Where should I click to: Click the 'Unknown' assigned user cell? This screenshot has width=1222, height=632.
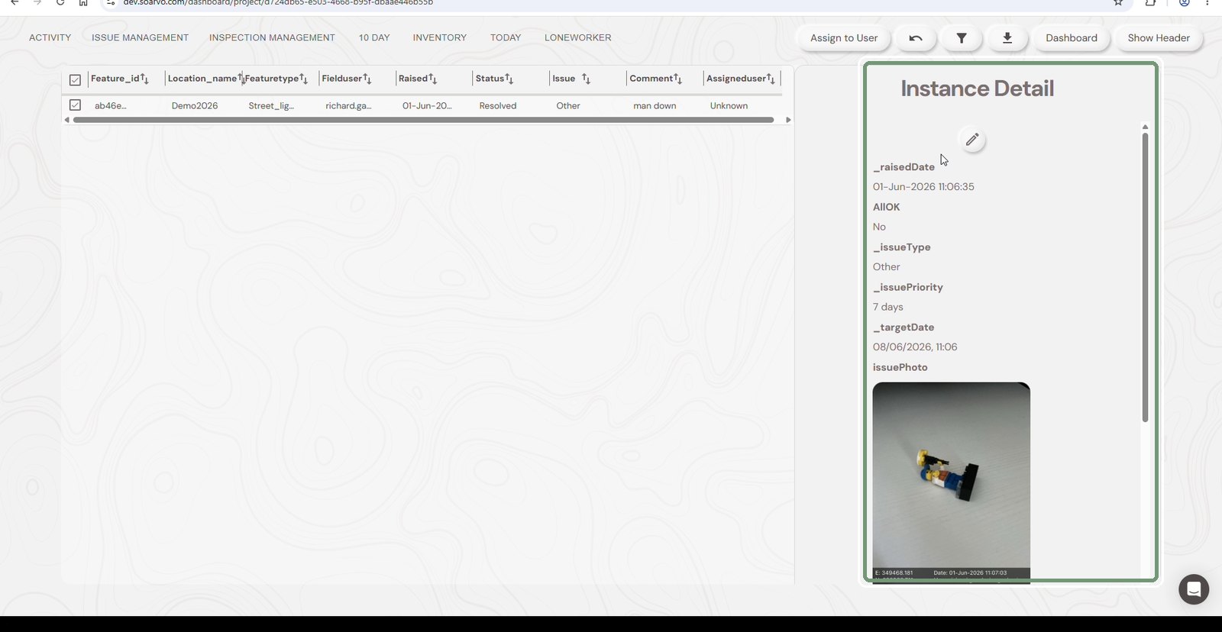pos(729,106)
